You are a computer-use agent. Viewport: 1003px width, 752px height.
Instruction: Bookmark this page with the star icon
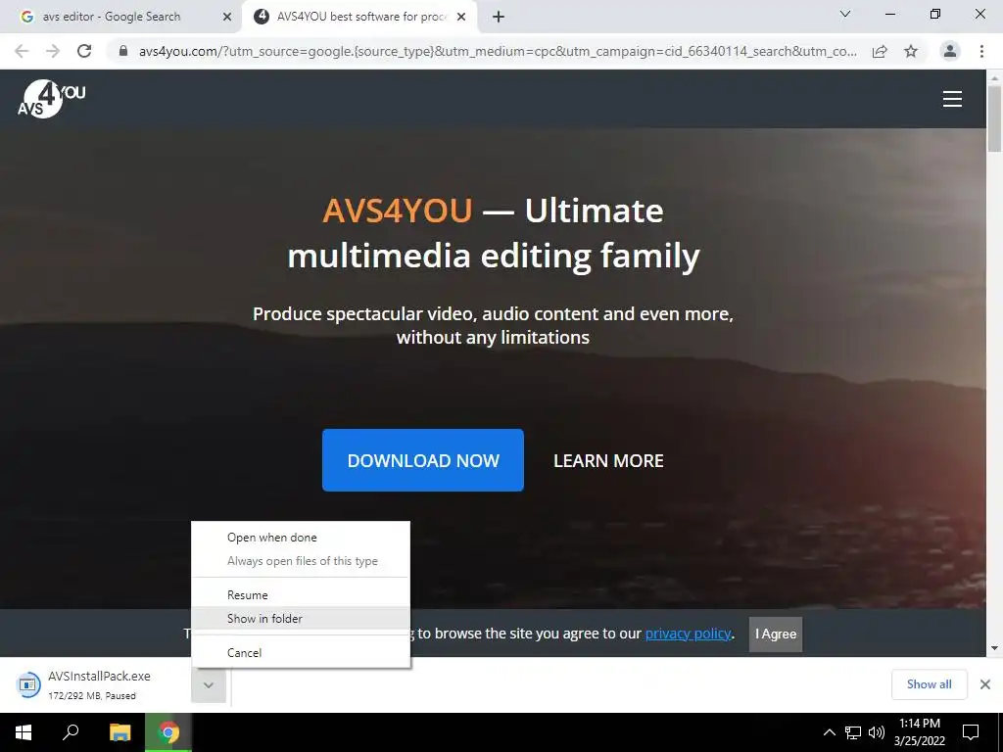tap(911, 51)
